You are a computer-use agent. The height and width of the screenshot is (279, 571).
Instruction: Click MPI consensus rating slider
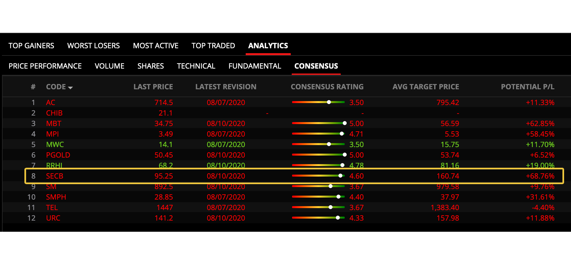pos(318,134)
